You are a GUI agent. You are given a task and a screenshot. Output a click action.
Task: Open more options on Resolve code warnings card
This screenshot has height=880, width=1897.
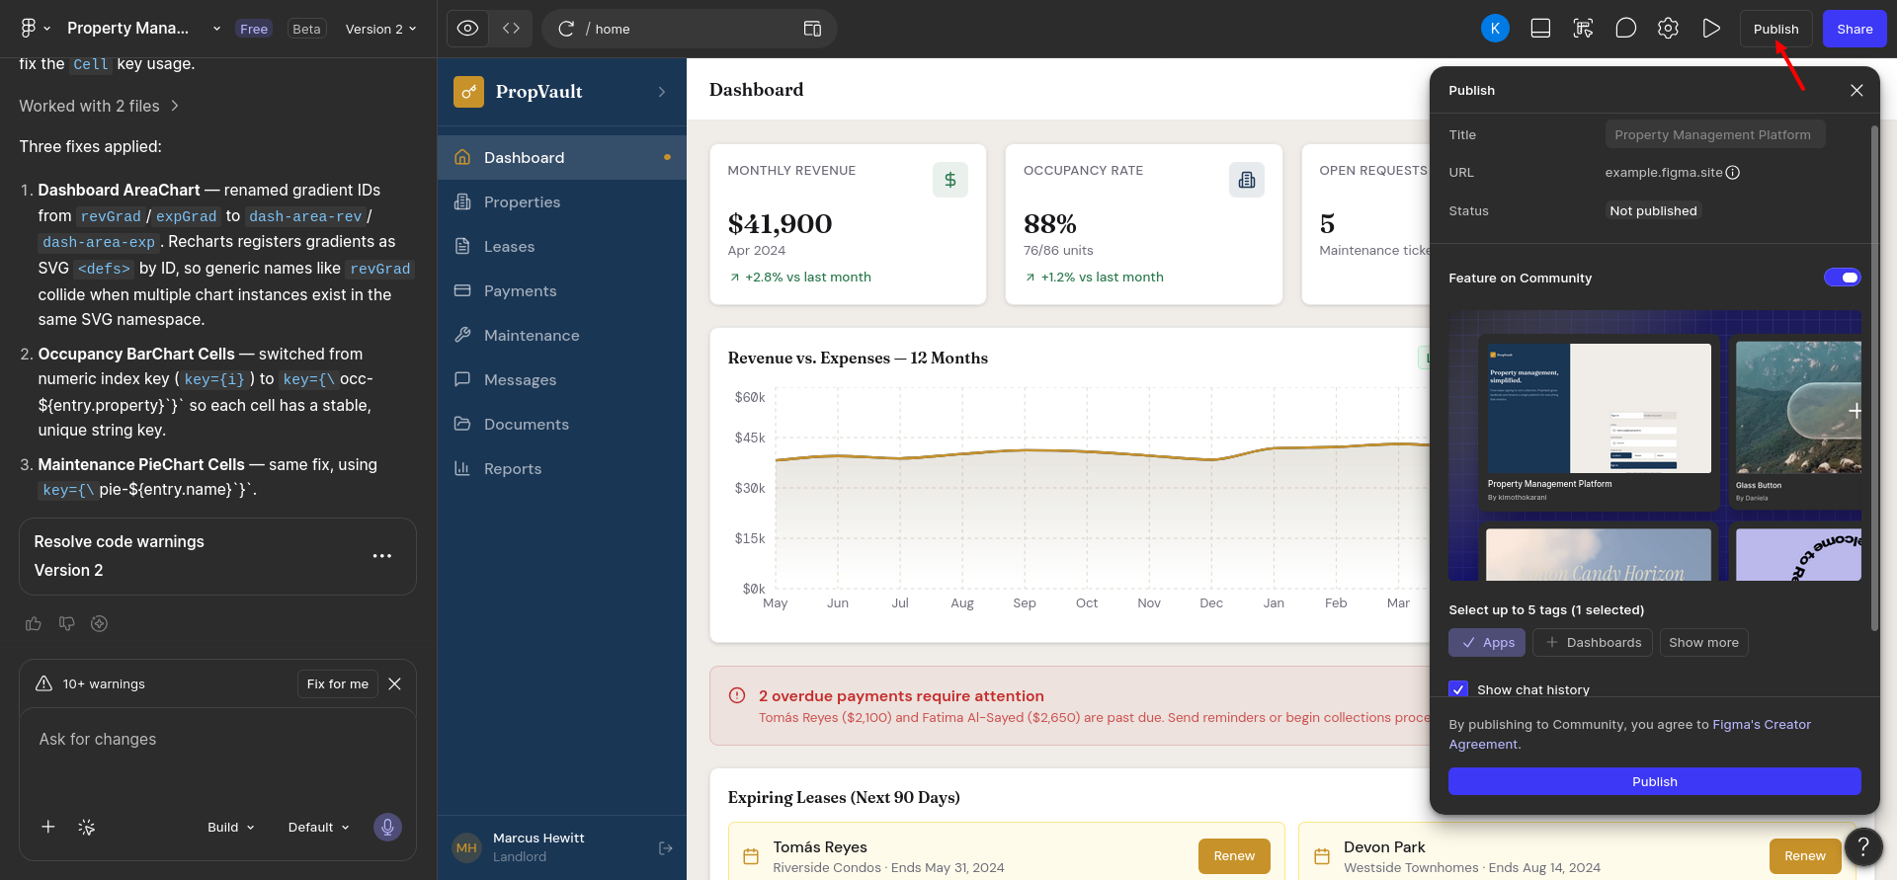click(382, 556)
